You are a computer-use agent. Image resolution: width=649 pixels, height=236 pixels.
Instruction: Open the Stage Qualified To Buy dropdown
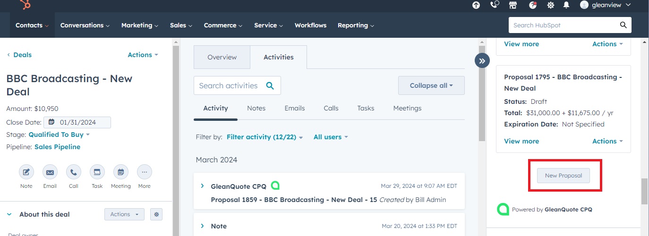click(59, 135)
